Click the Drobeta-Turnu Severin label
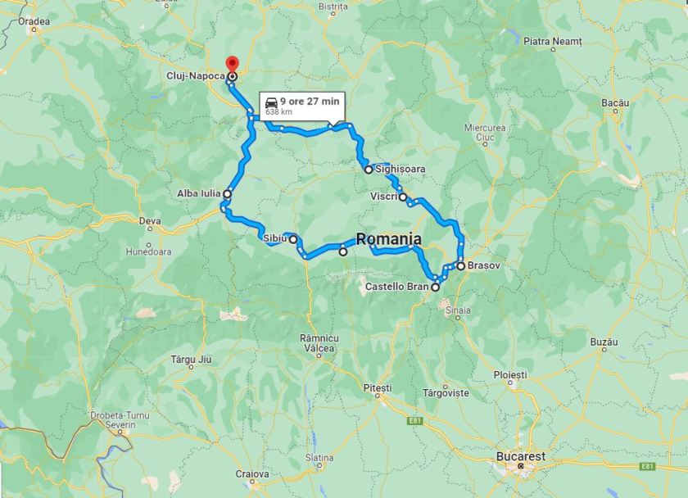The width and height of the screenshot is (688, 498). coord(120,420)
